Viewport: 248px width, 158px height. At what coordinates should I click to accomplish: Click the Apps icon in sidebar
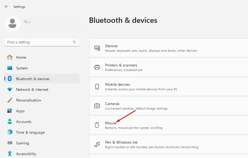coord(10,111)
